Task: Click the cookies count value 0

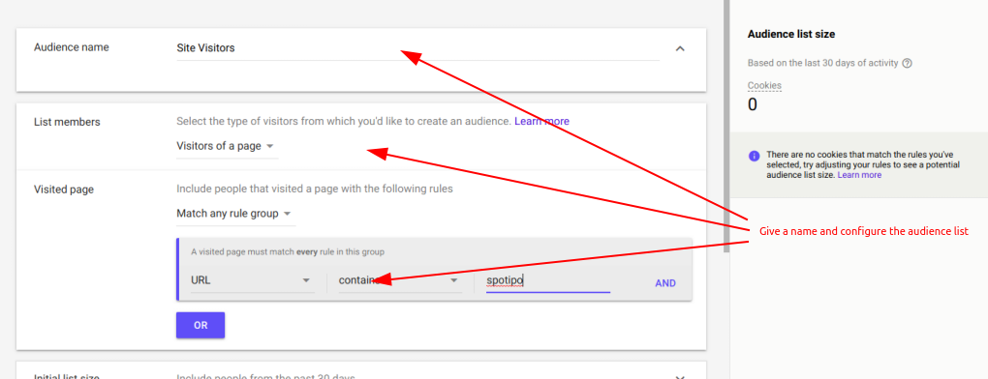Action: pyautogui.click(x=753, y=105)
